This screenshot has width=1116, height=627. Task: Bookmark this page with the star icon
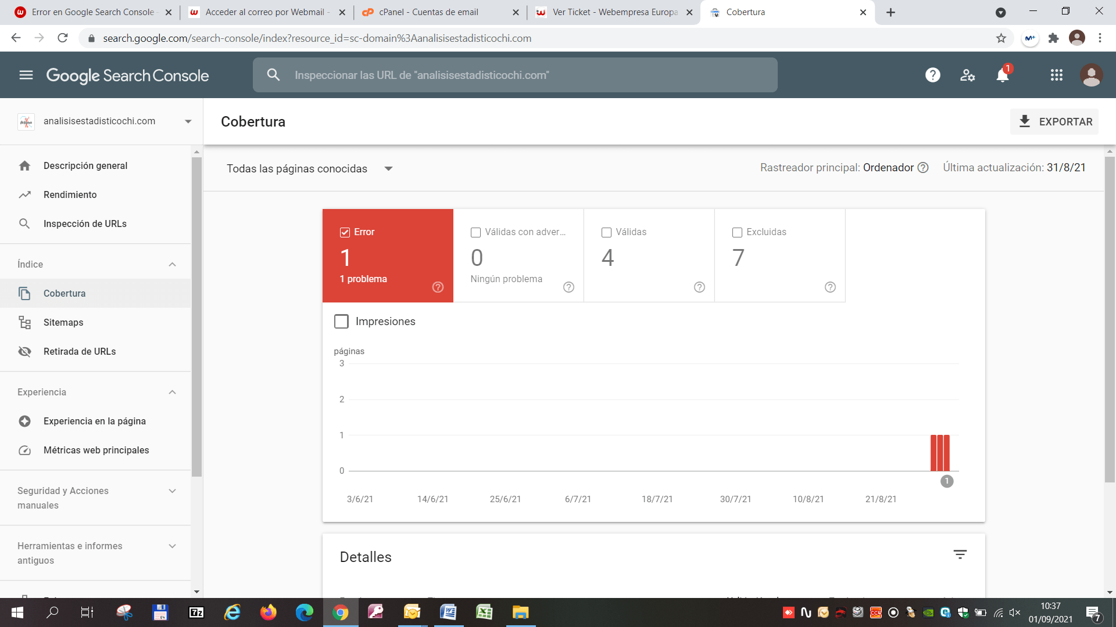pyautogui.click(x=1001, y=38)
